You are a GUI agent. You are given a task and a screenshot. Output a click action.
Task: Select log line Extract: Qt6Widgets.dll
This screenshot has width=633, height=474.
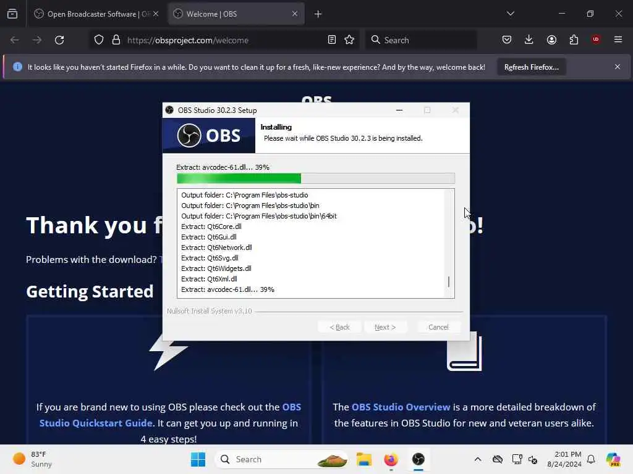point(216,268)
